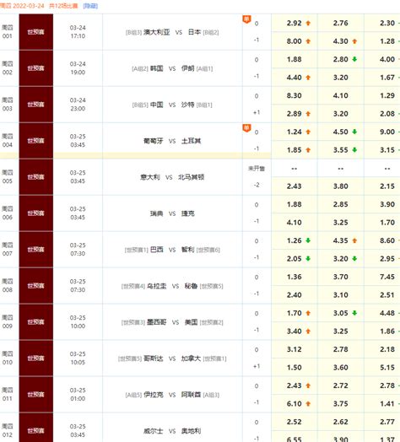Open the 秘鲁 team link
This screenshot has height=442, width=400.
click(191, 286)
